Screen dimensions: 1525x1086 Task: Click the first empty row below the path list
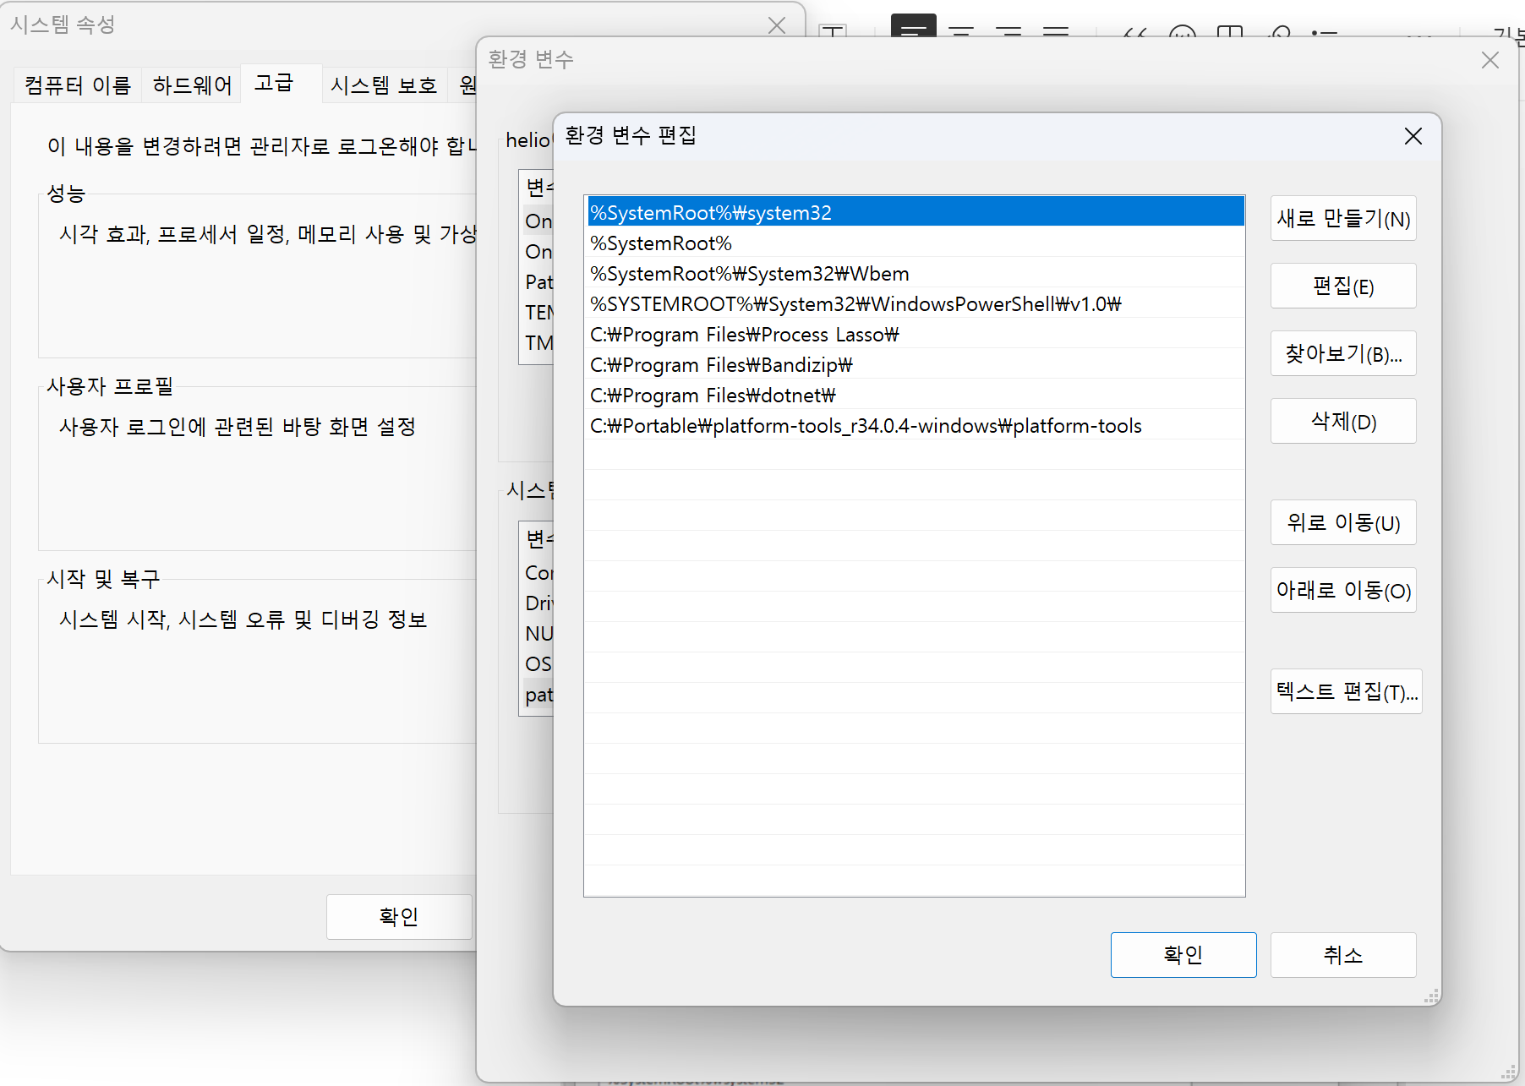click(x=916, y=456)
